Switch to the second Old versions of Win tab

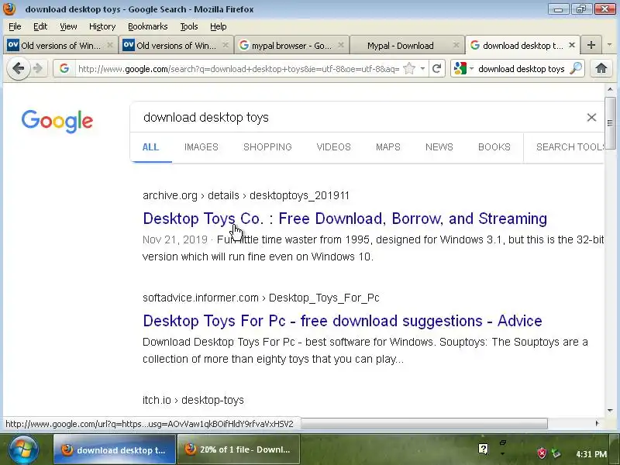[x=176, y=46]
